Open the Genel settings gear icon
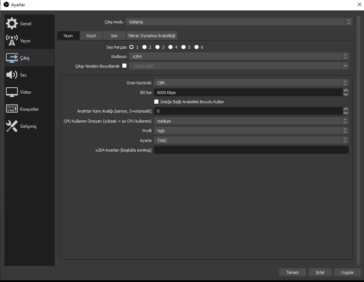364x282 pixels. [x=12, y=23]
